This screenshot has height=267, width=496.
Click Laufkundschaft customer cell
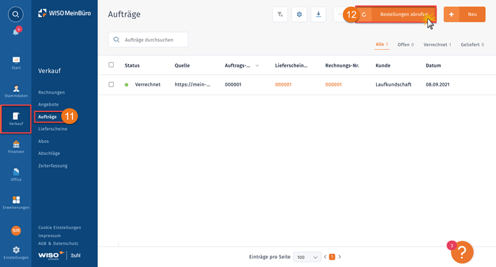tap(394, 84)
